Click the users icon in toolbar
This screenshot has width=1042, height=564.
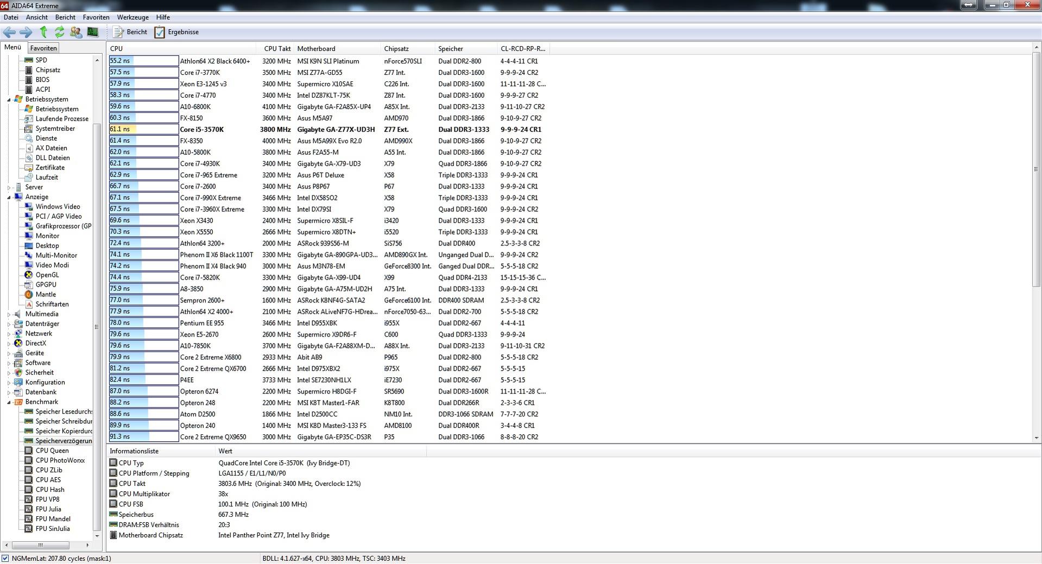point(76,32)
